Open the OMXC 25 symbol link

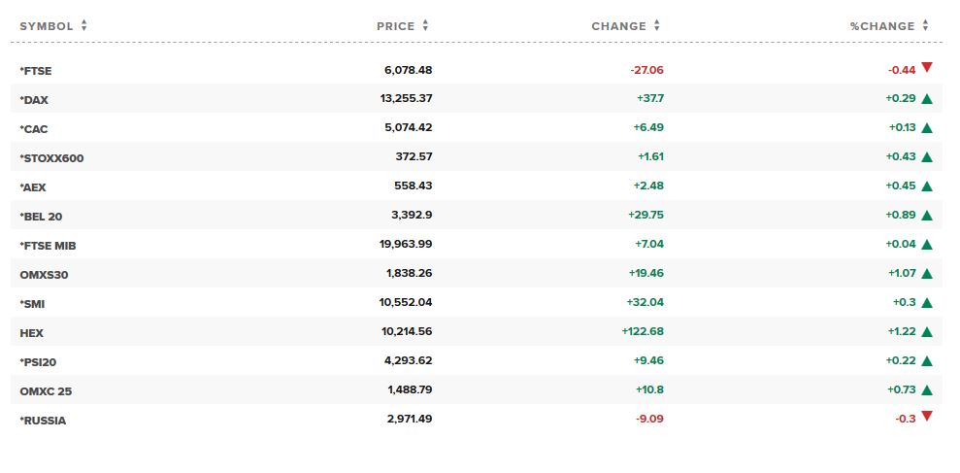coord(46,390)
